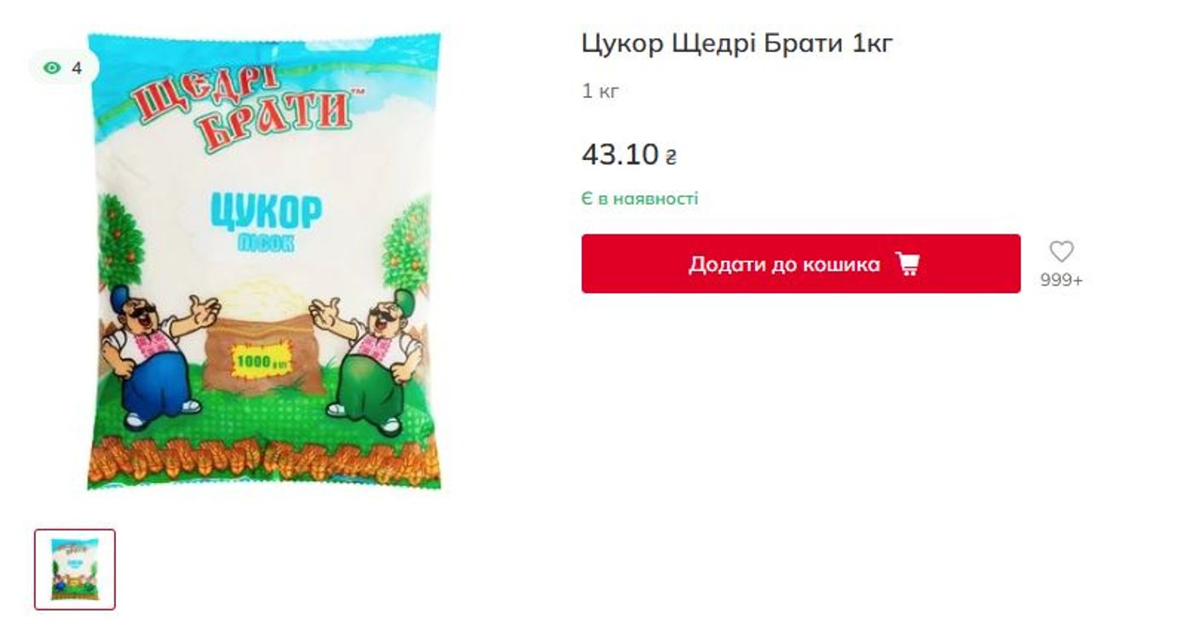Click the eye views icon
Viewport: 1193px width, 637px height.
(53, 68)
